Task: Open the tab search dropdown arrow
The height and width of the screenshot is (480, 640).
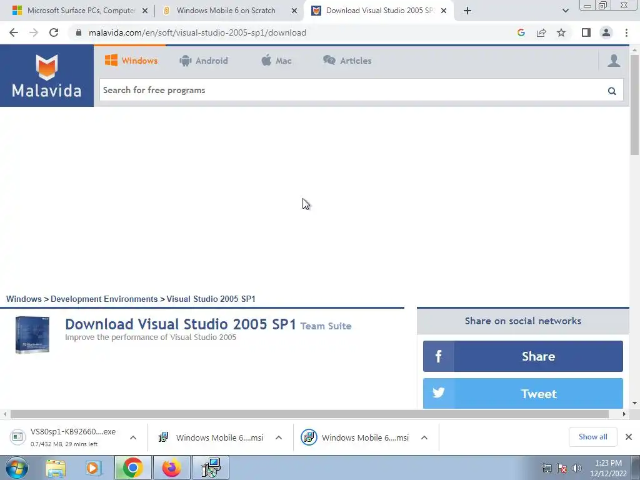Action: tap(565, 11)
